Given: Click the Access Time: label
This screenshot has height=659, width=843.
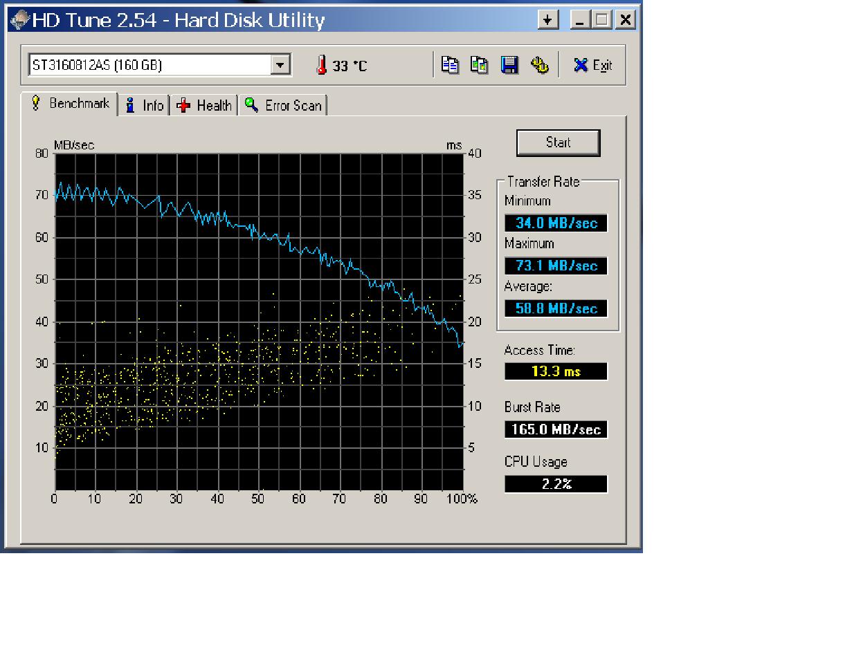Looking at the screenshot, I should point(540,351).
